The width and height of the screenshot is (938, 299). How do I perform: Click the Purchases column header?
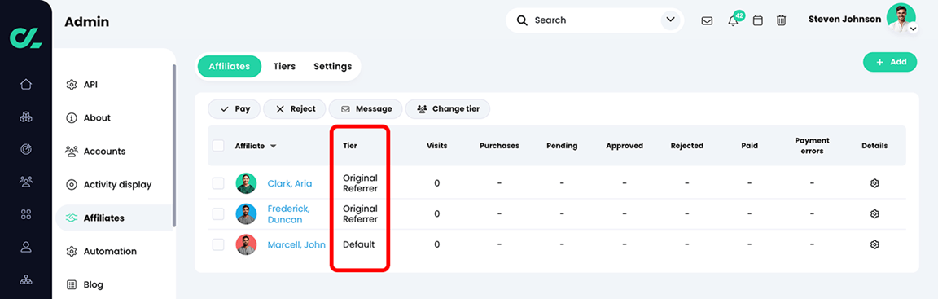click(x=499, y=146)
